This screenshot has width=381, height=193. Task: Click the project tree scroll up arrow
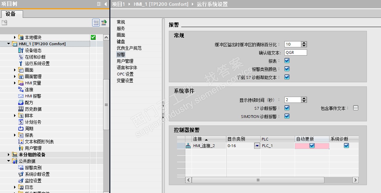coord(106,37)
